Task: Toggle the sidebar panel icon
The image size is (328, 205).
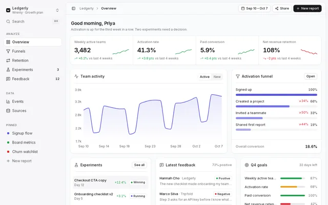Action: point(73,8)
